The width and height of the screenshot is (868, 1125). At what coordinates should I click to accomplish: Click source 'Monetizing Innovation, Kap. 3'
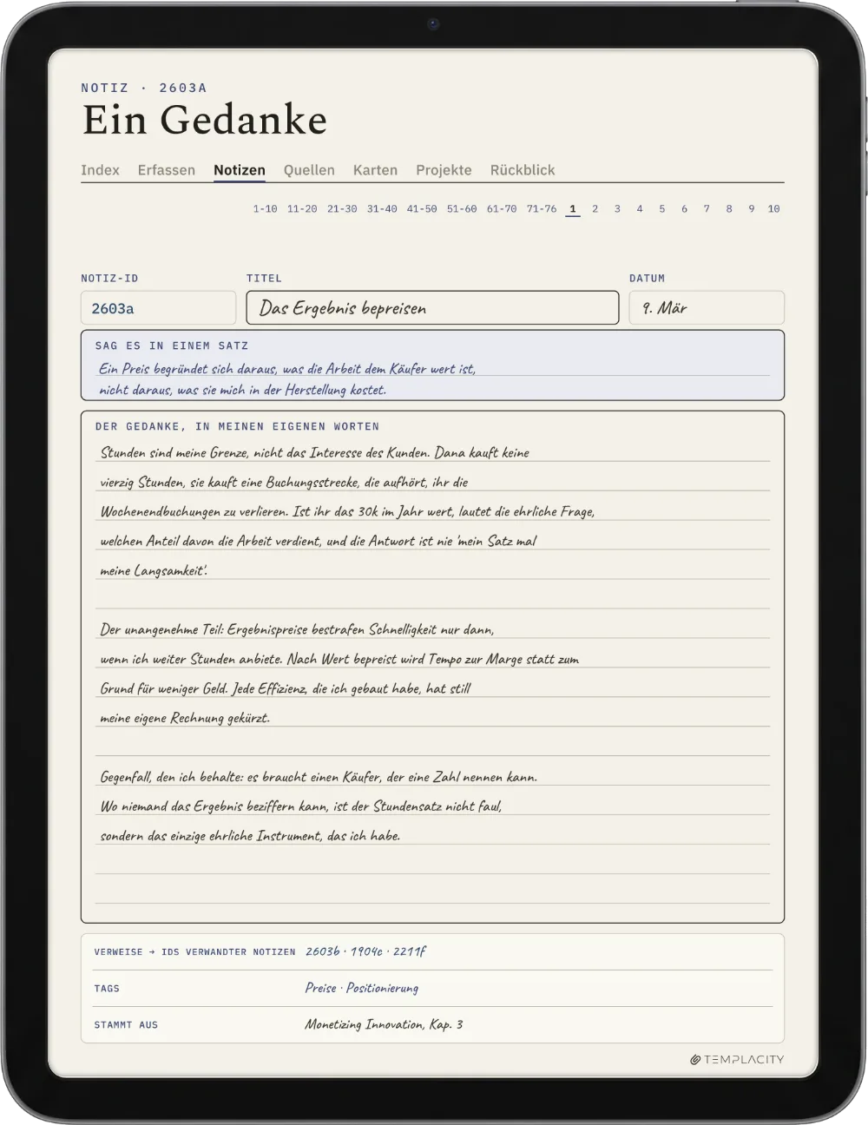click(x=384, y=1024)
